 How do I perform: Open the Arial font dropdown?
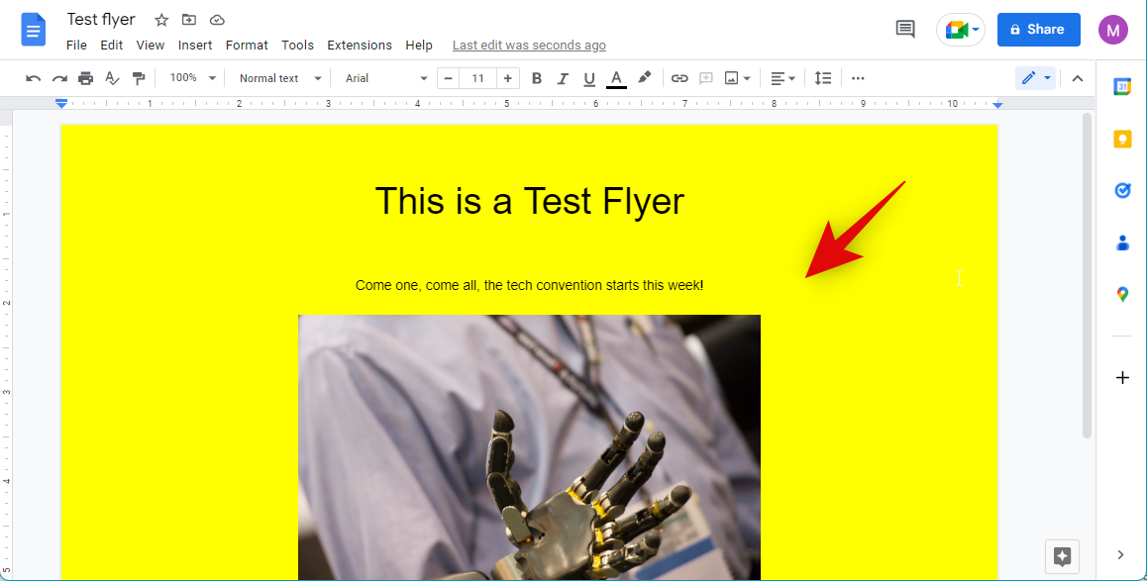[385, 78]
